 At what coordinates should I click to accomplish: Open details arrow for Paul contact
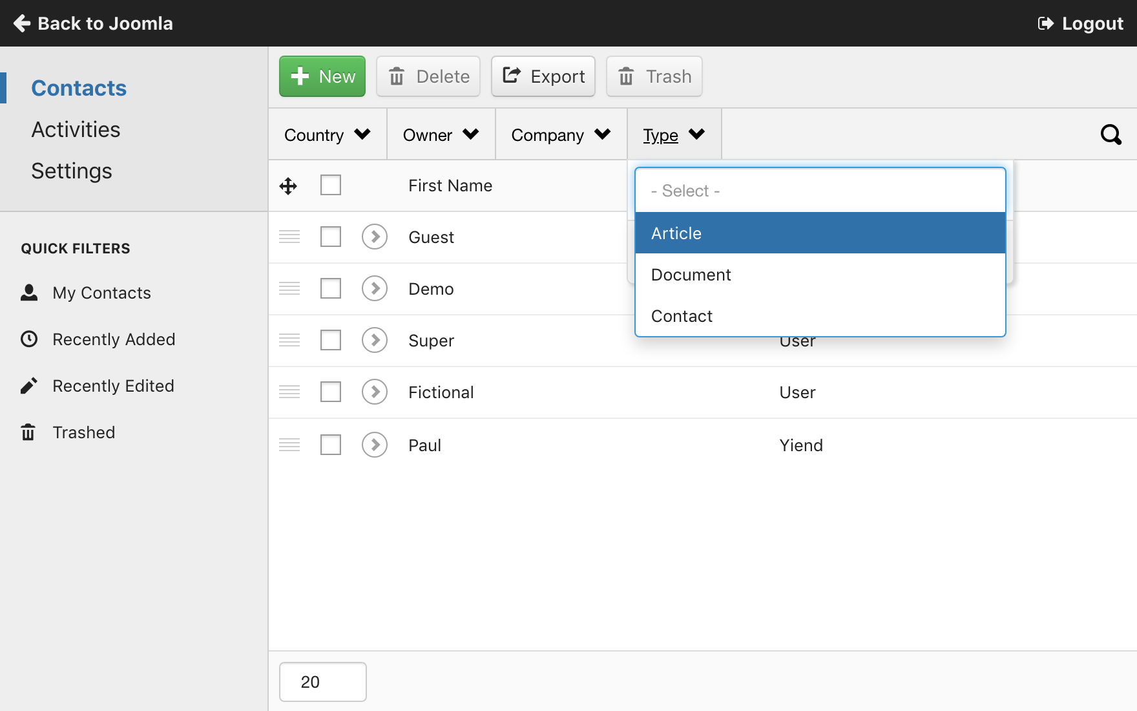coord(375,445)
